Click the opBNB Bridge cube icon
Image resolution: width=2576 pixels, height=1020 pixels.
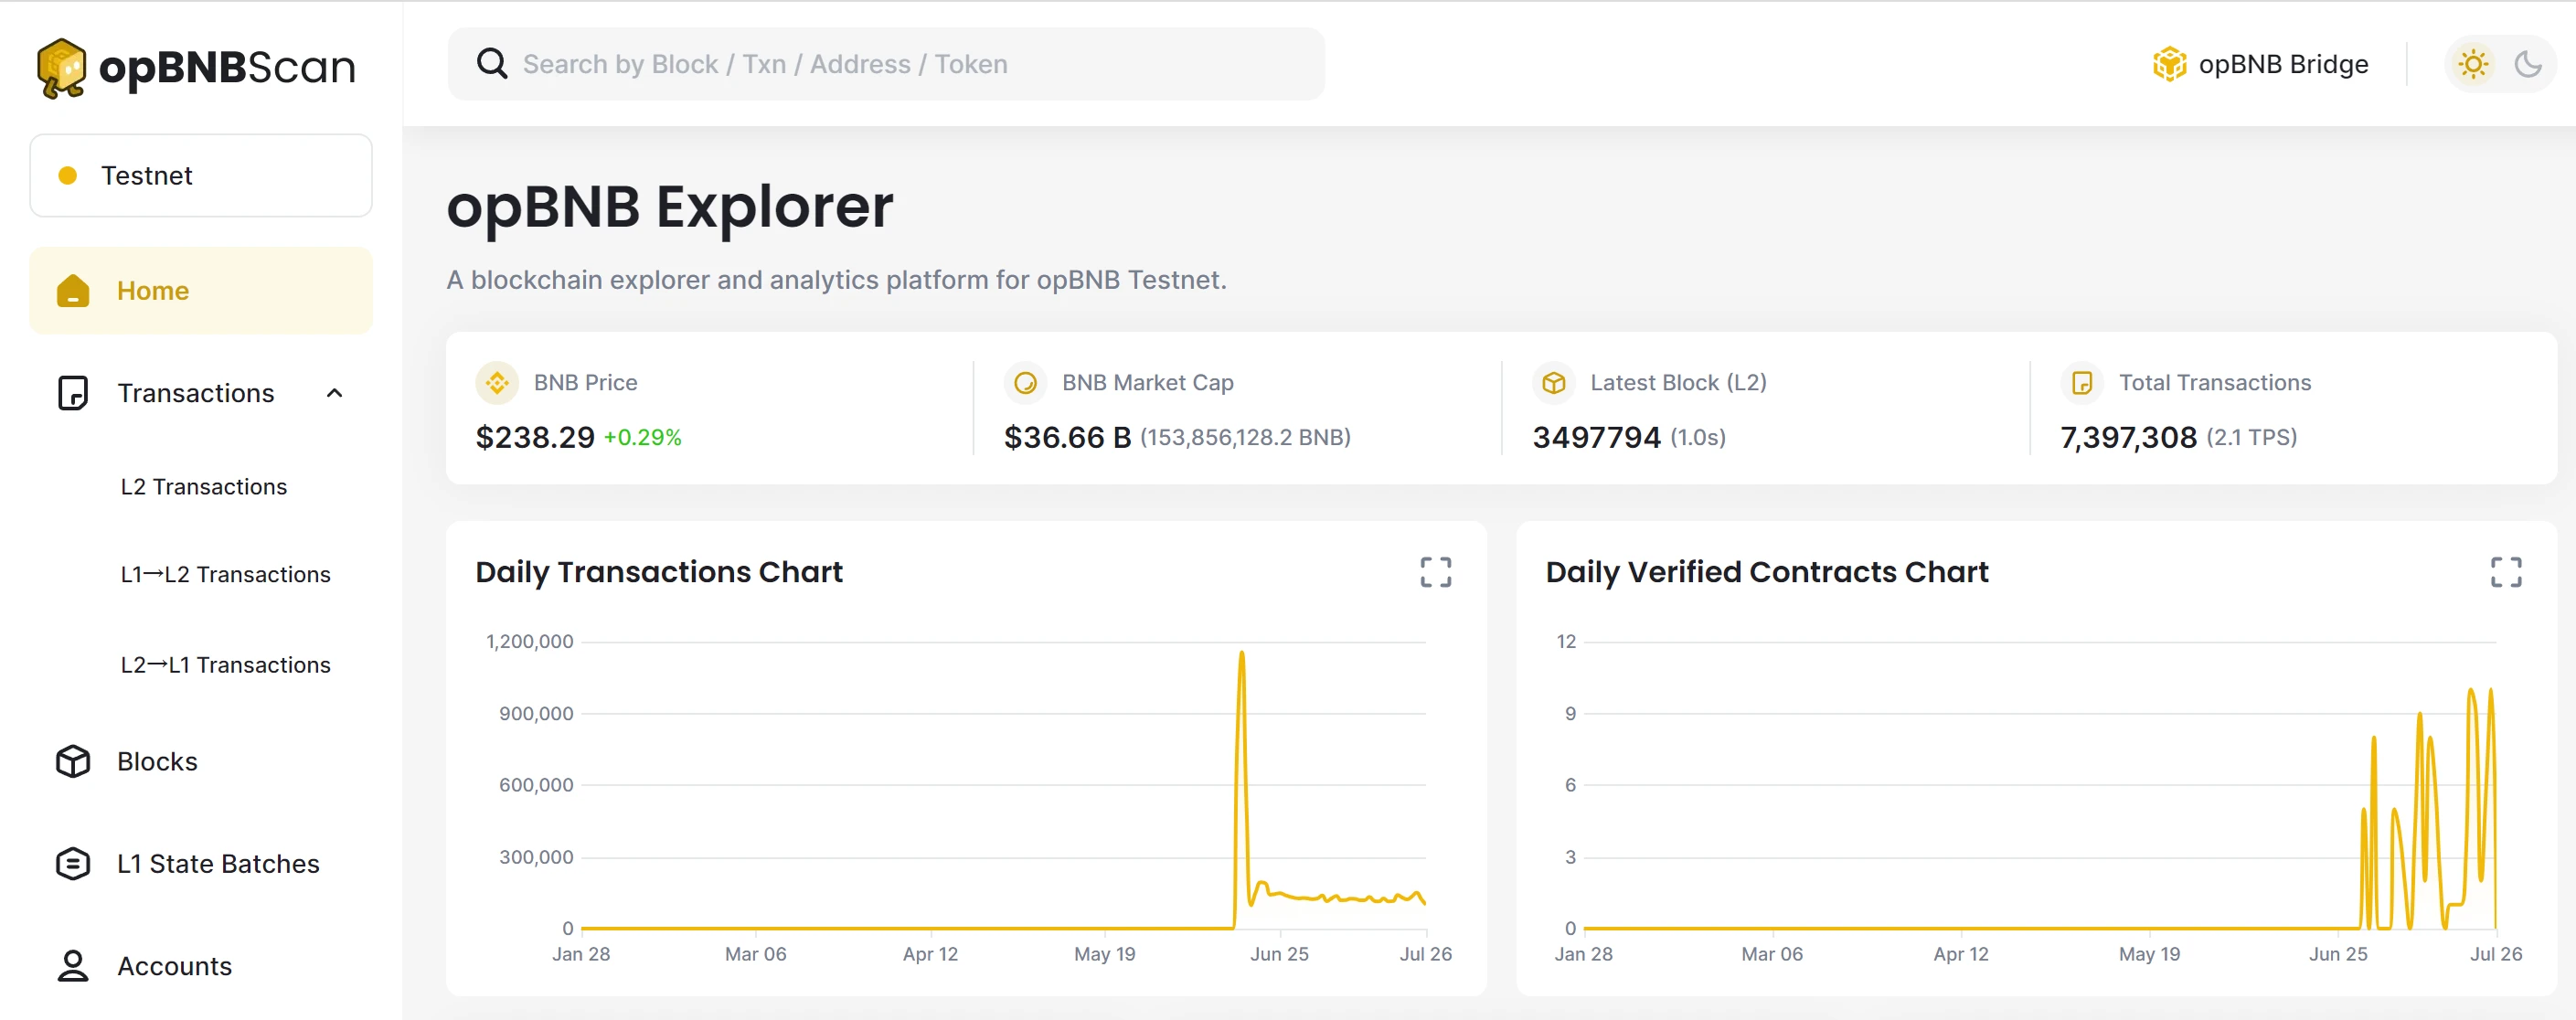(2169, 64)
